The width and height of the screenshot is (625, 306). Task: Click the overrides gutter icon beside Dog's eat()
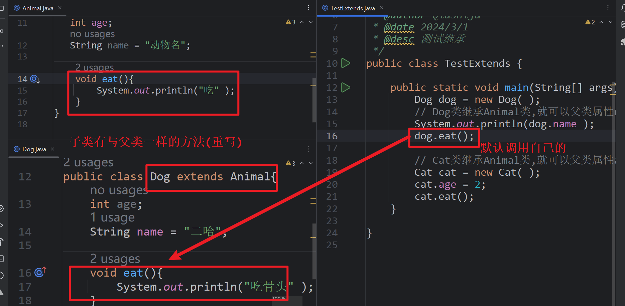point(40,272)
